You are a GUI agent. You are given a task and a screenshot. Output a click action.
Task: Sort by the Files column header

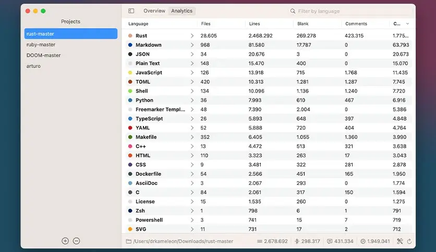coord(206,24)
